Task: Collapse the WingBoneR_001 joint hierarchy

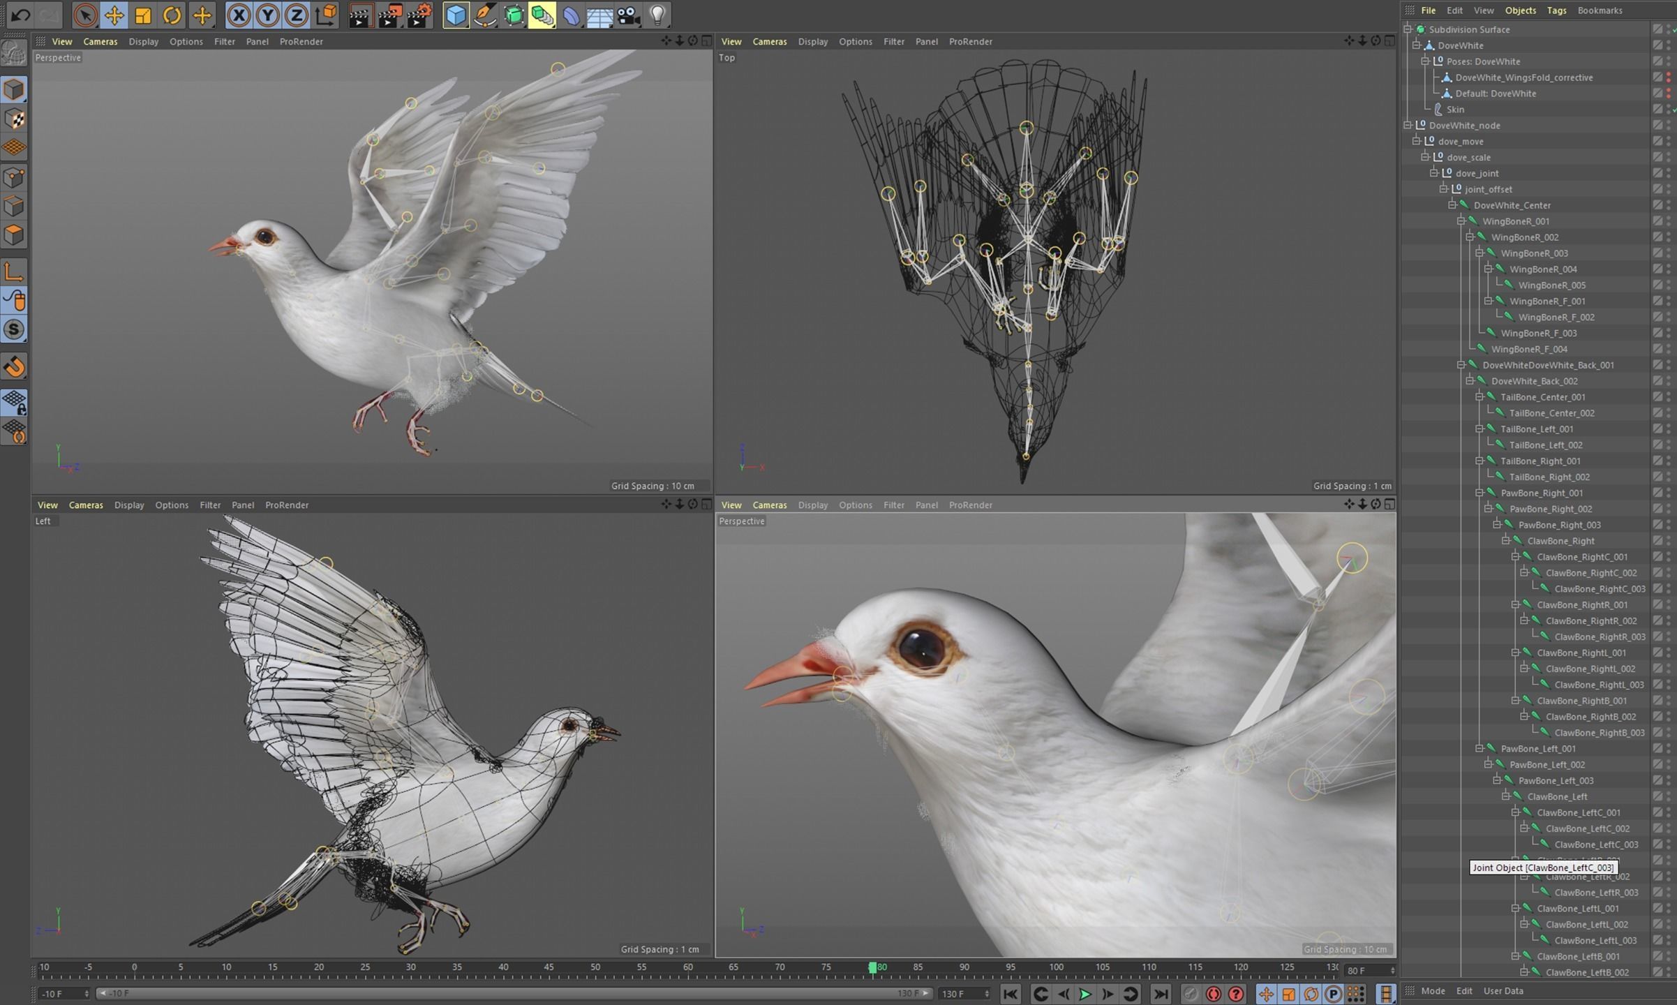Action: pos(1461,221)
